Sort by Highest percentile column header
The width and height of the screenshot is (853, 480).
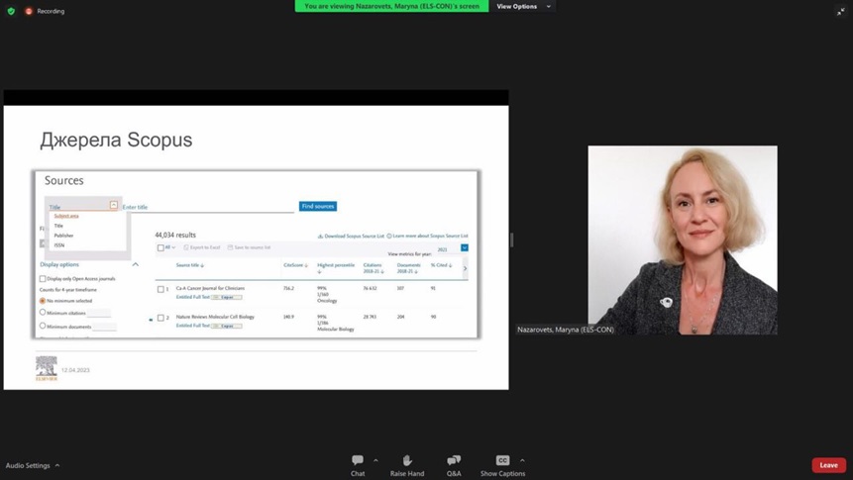click(x=336, y=267)
